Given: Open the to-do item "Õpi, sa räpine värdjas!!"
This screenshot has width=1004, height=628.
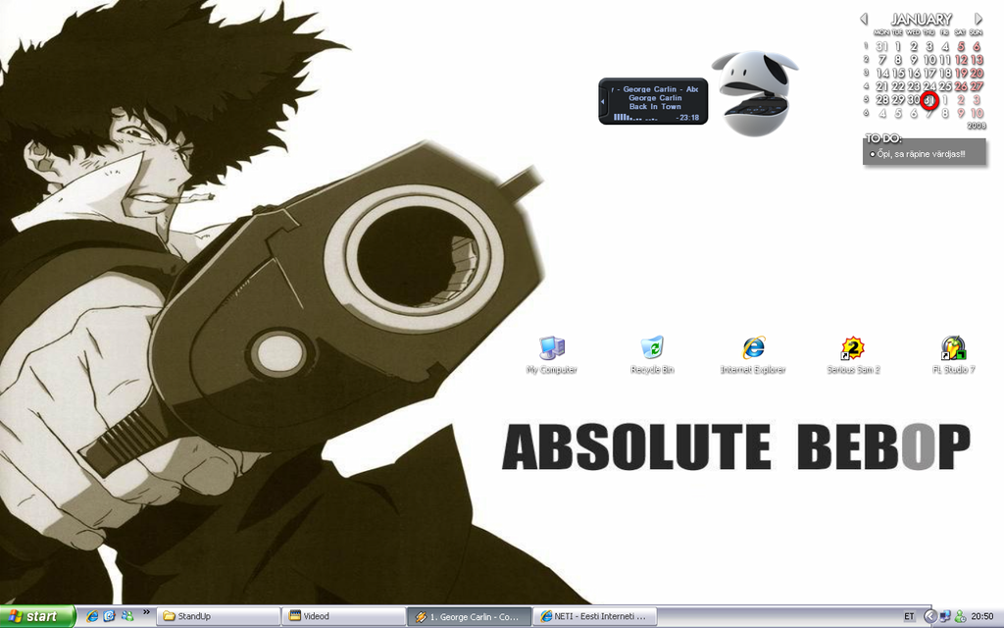Looking at the screenshot, I should tap(921, 154).
